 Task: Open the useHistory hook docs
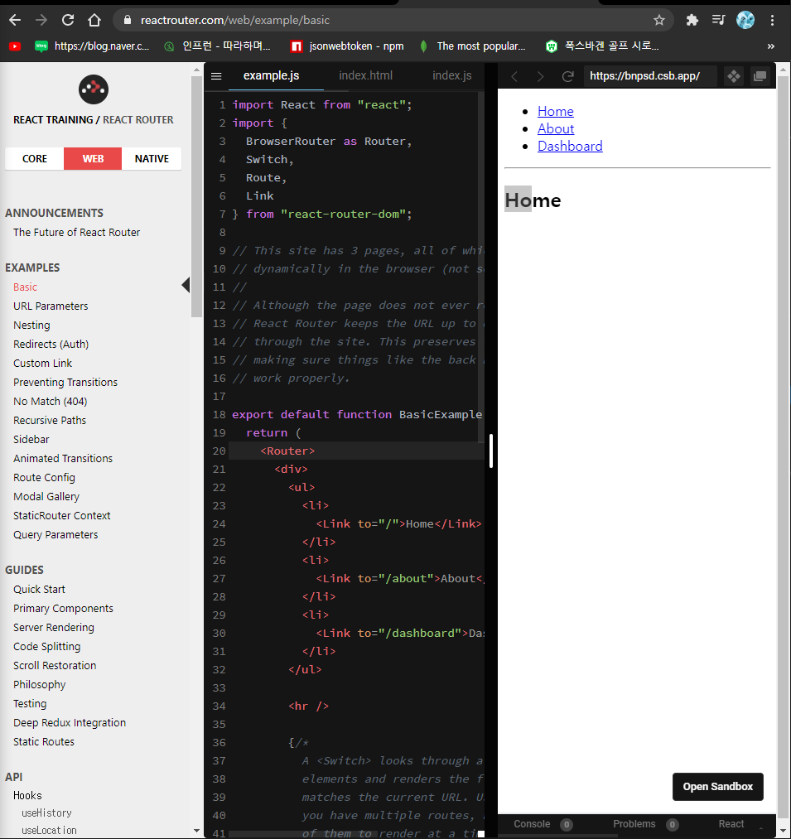click(46, 812)
